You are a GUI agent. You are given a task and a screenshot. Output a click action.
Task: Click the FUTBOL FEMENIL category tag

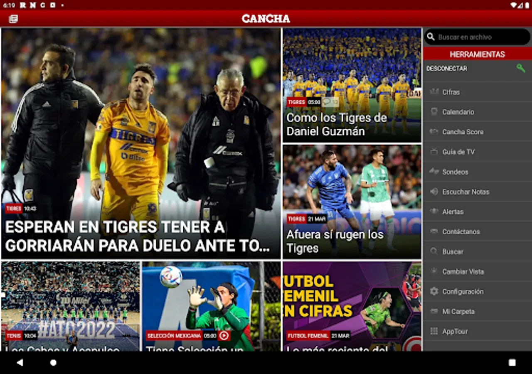[x=308, y=335]
